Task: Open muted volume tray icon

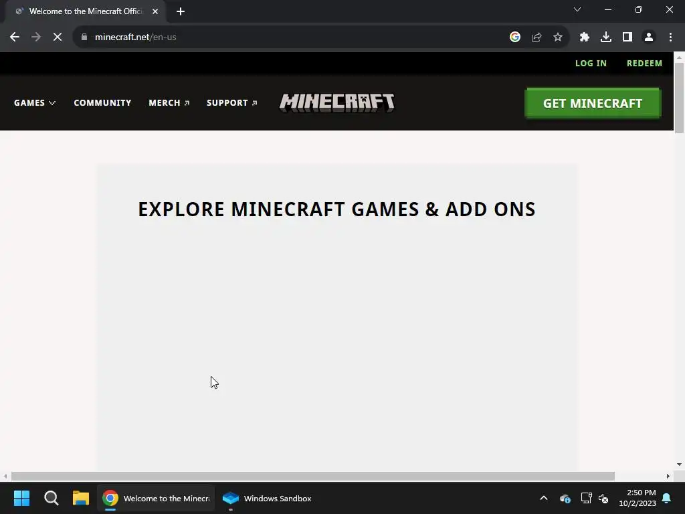Action: [603, 498]
